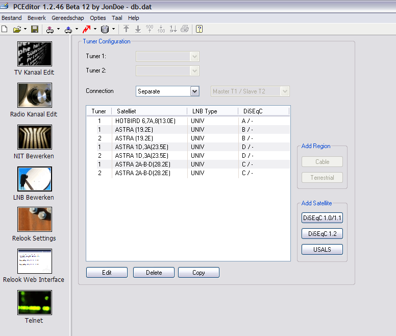Select tuner 2 ASTRA 2A-B-D(28.2E) row
The width and height of the screenshot is (396, 336).
coord(188,173)
